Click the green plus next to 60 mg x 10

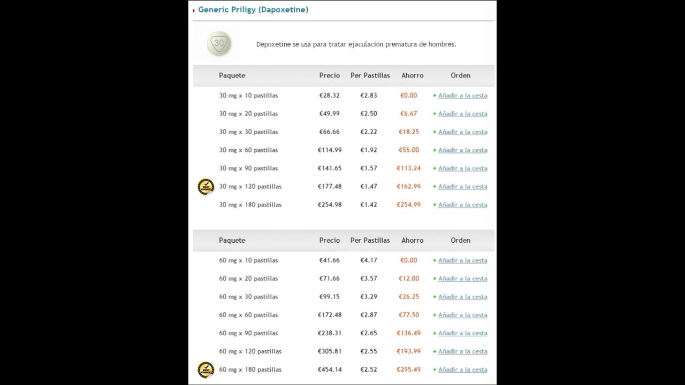(435, 260)
